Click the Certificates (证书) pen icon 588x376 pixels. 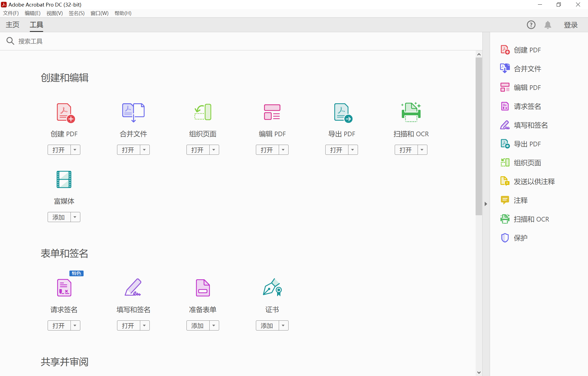272,287
